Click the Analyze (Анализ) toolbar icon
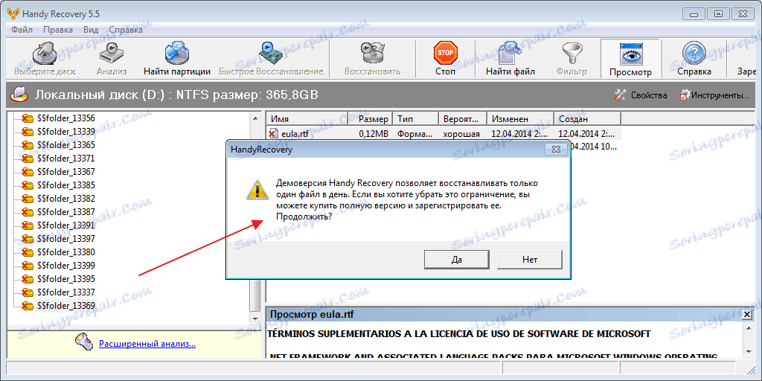The height and width of the screenshot is (381, 762). pos(112,54)
